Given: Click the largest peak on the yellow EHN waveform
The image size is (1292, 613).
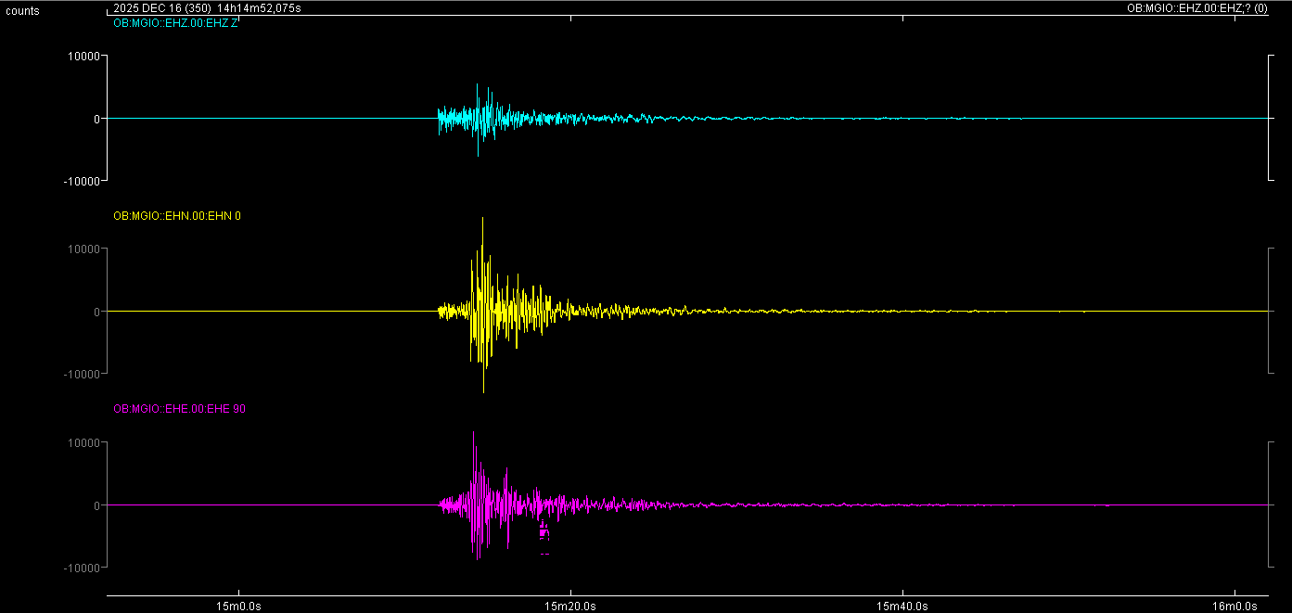Looking at the screenshot, I should click(483, 221).
